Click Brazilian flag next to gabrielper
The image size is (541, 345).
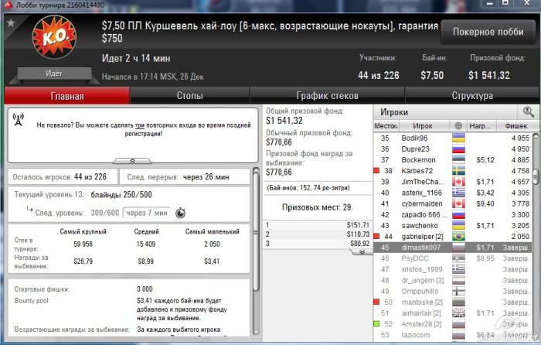pyautogui.click(x=458, y=237)
